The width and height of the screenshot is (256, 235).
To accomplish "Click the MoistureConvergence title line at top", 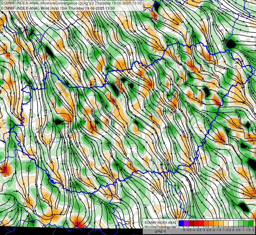I will coord(71,3).
